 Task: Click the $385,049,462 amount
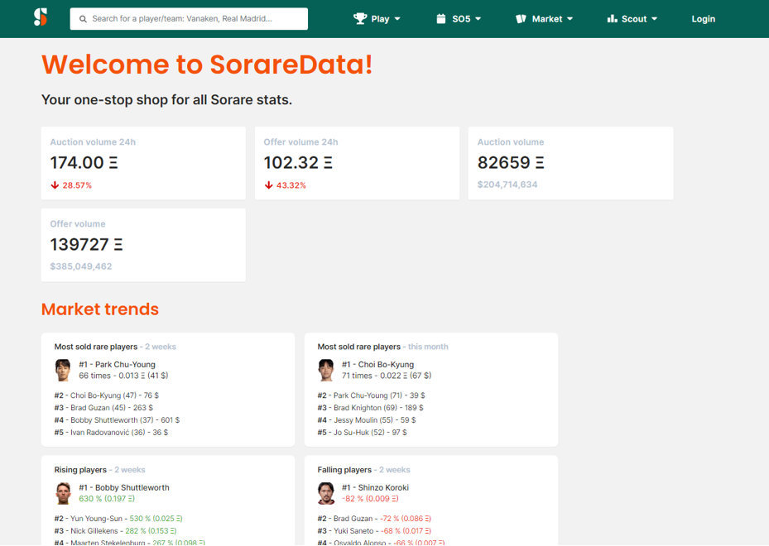(x=81, y=266)
